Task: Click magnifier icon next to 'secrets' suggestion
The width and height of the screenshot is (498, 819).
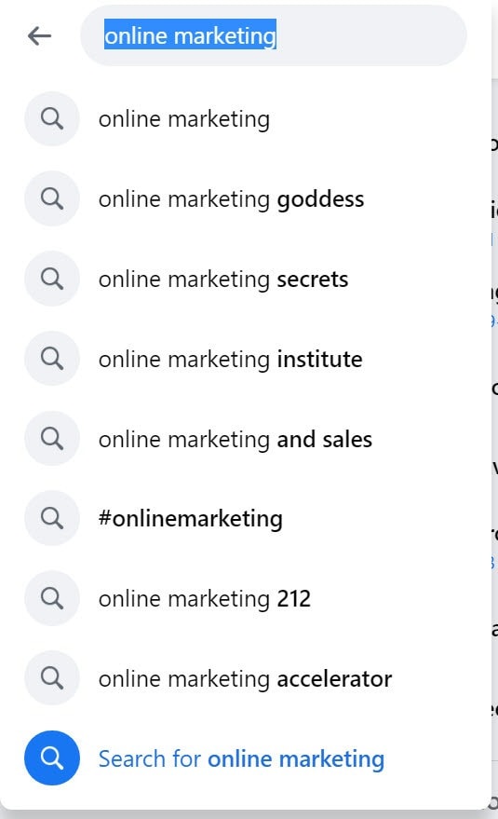Action: 52,279
